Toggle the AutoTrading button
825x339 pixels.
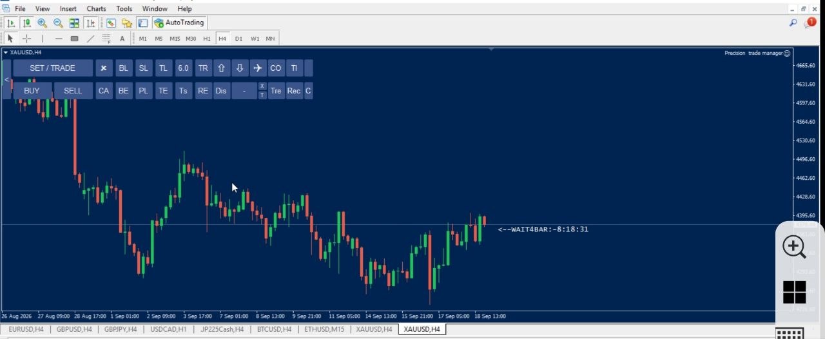180,23
